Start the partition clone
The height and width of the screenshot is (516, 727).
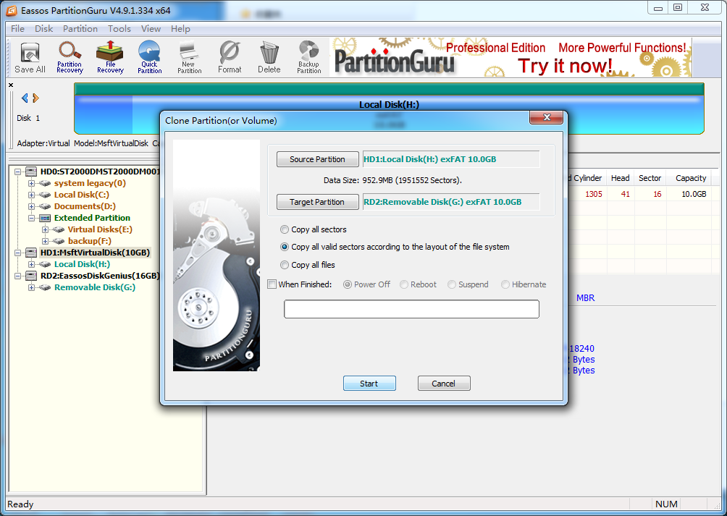[369, 384]
